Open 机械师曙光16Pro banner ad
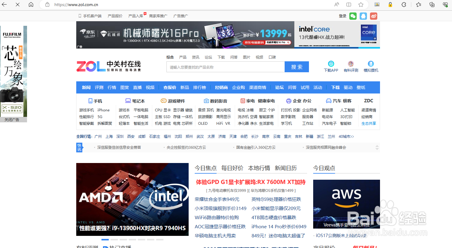This screenshot has width=452, height=248. [x=185, y=35]
